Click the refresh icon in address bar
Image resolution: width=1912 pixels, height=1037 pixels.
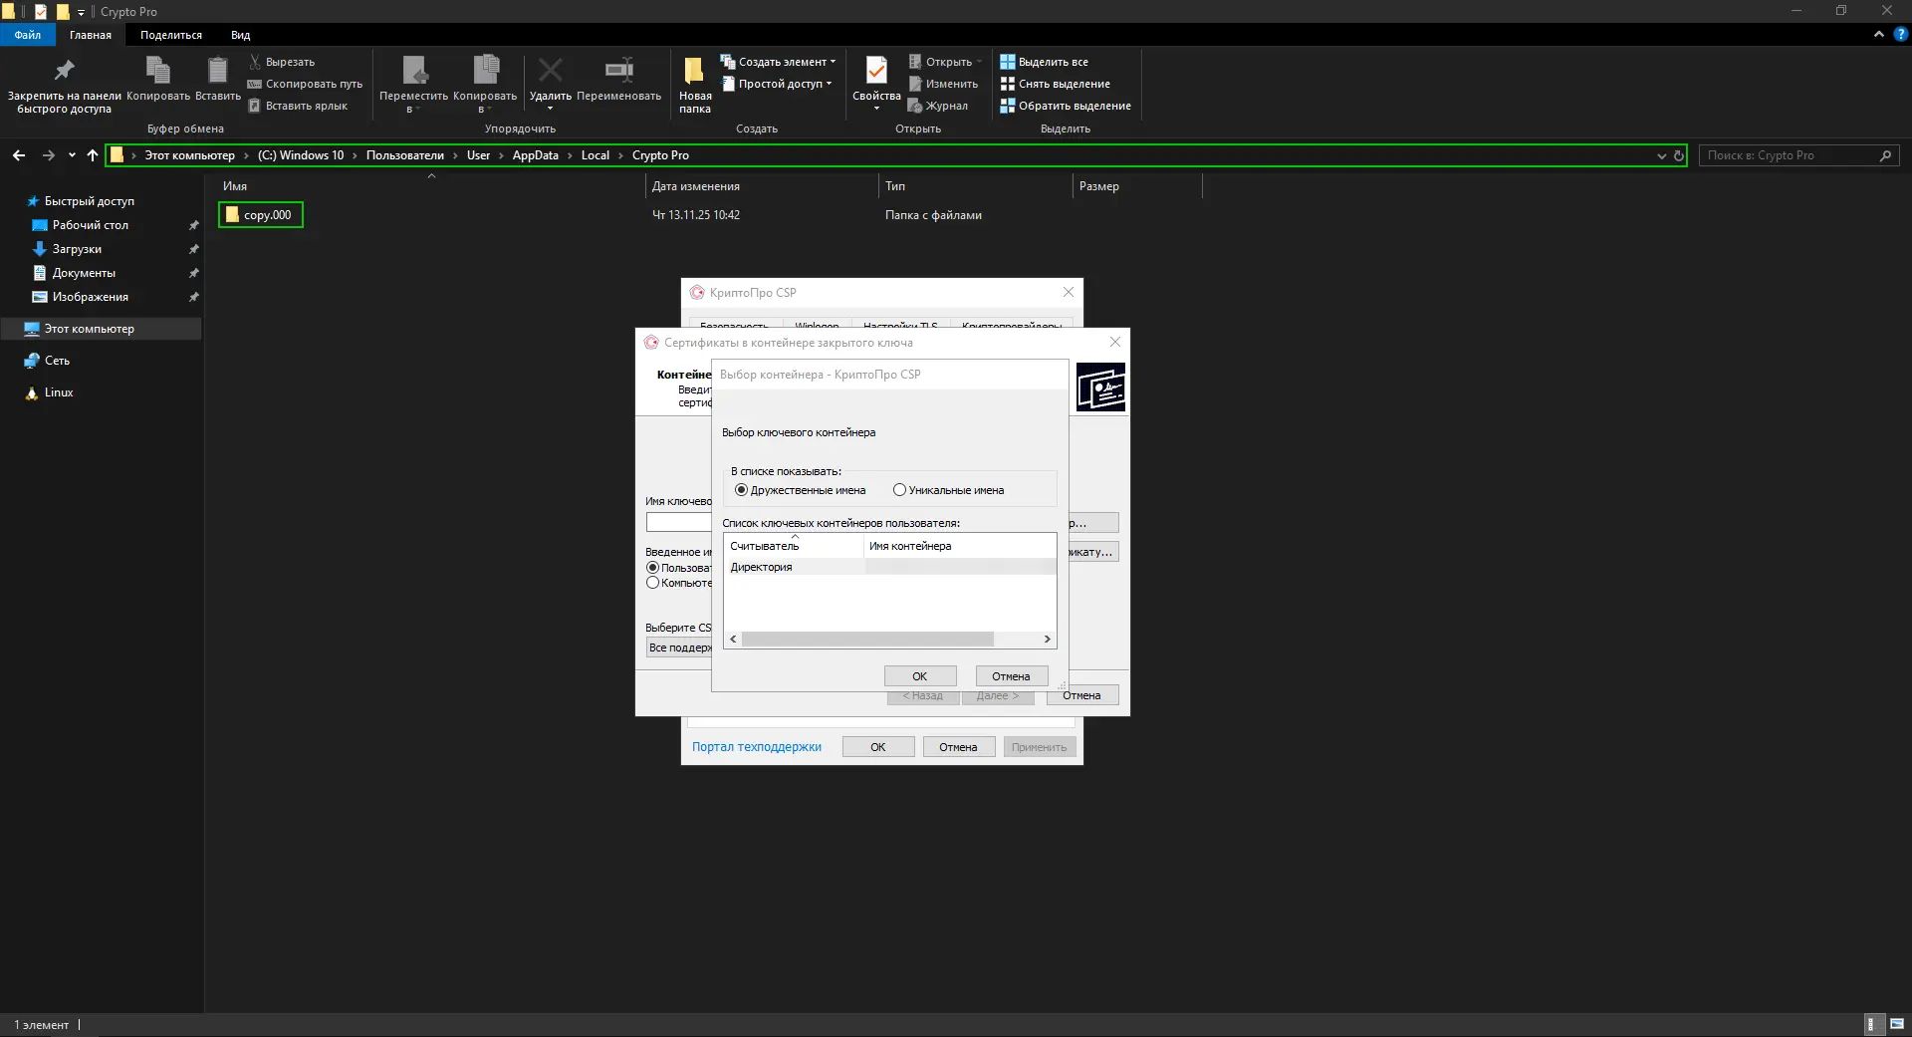pos(1678,155)
